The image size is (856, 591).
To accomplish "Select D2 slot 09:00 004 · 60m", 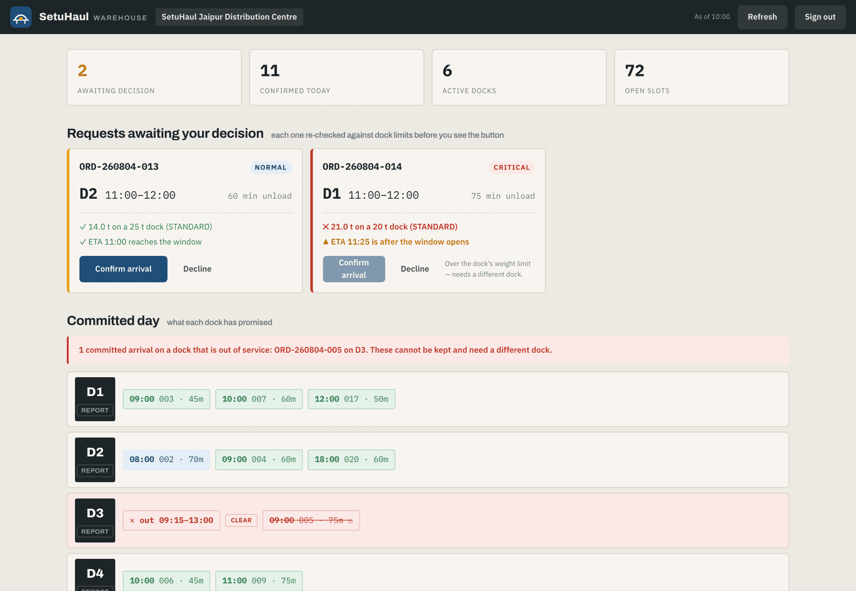I will 259,460.
